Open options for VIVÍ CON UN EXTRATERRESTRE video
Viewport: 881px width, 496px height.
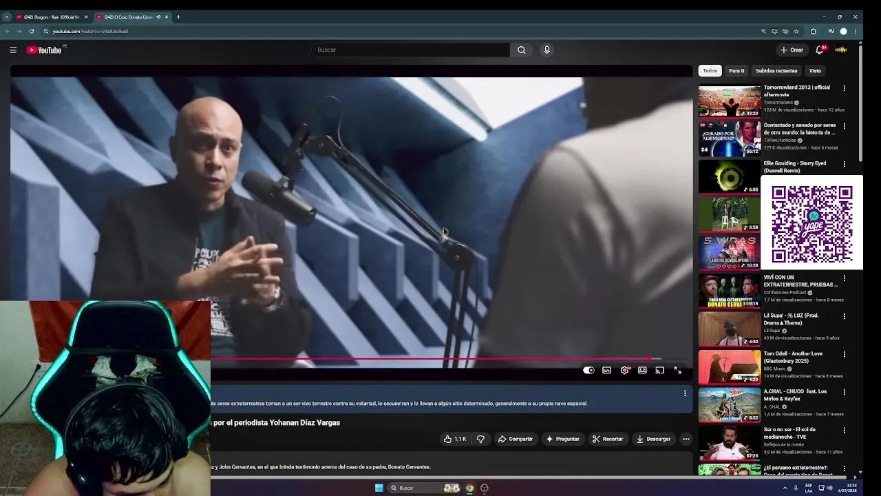click(845, 278)
